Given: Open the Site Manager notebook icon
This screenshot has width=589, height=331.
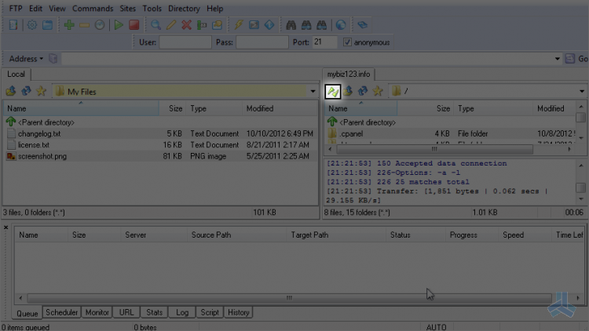Looking at the screenshot, I should [13, 25].
